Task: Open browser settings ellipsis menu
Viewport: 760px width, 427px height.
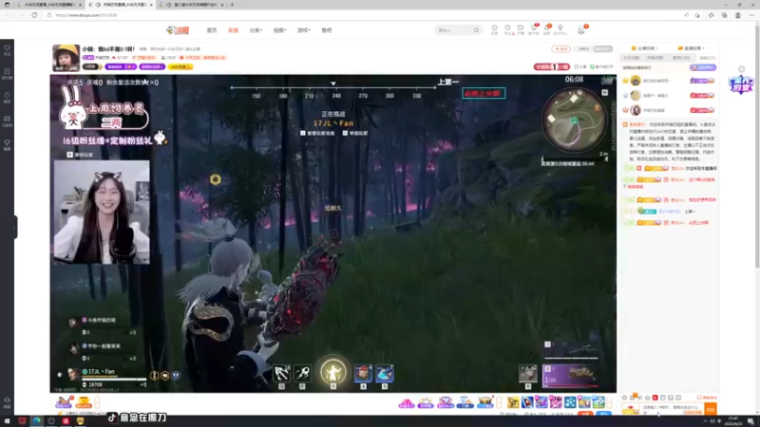Action: pyautogui.click(x=751, y=15)
